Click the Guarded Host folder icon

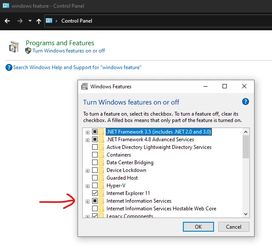101,178
